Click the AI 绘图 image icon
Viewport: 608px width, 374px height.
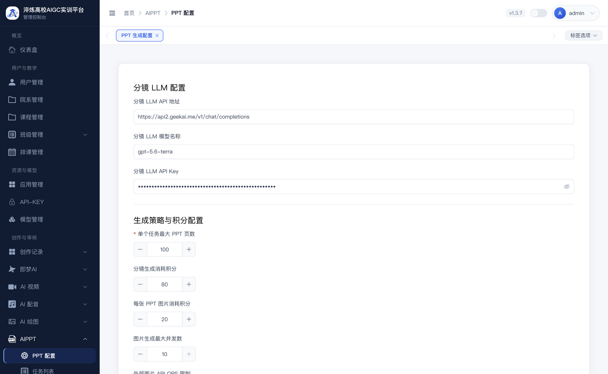[12, 322]
